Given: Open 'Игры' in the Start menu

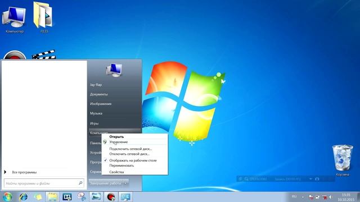Looking at the screenshot, I should pos(94,123).
